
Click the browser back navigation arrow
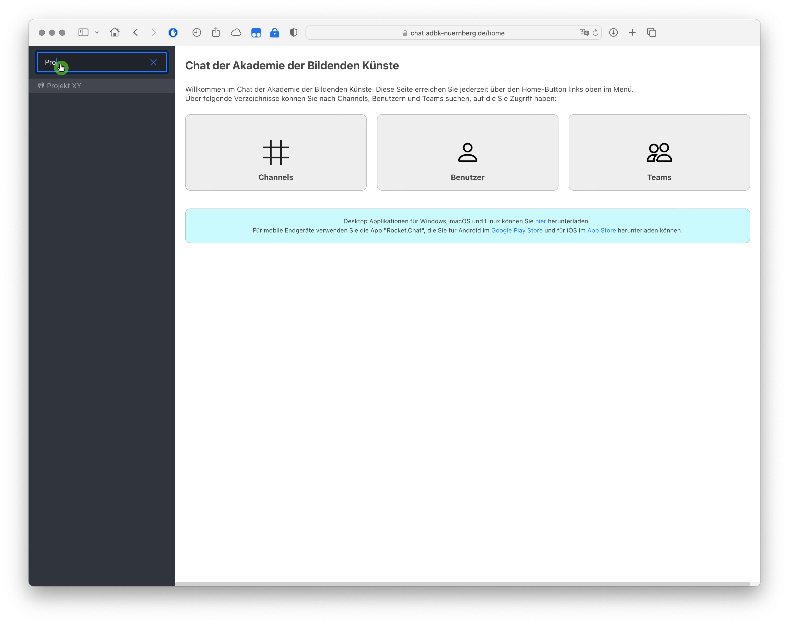pos(135,33)
